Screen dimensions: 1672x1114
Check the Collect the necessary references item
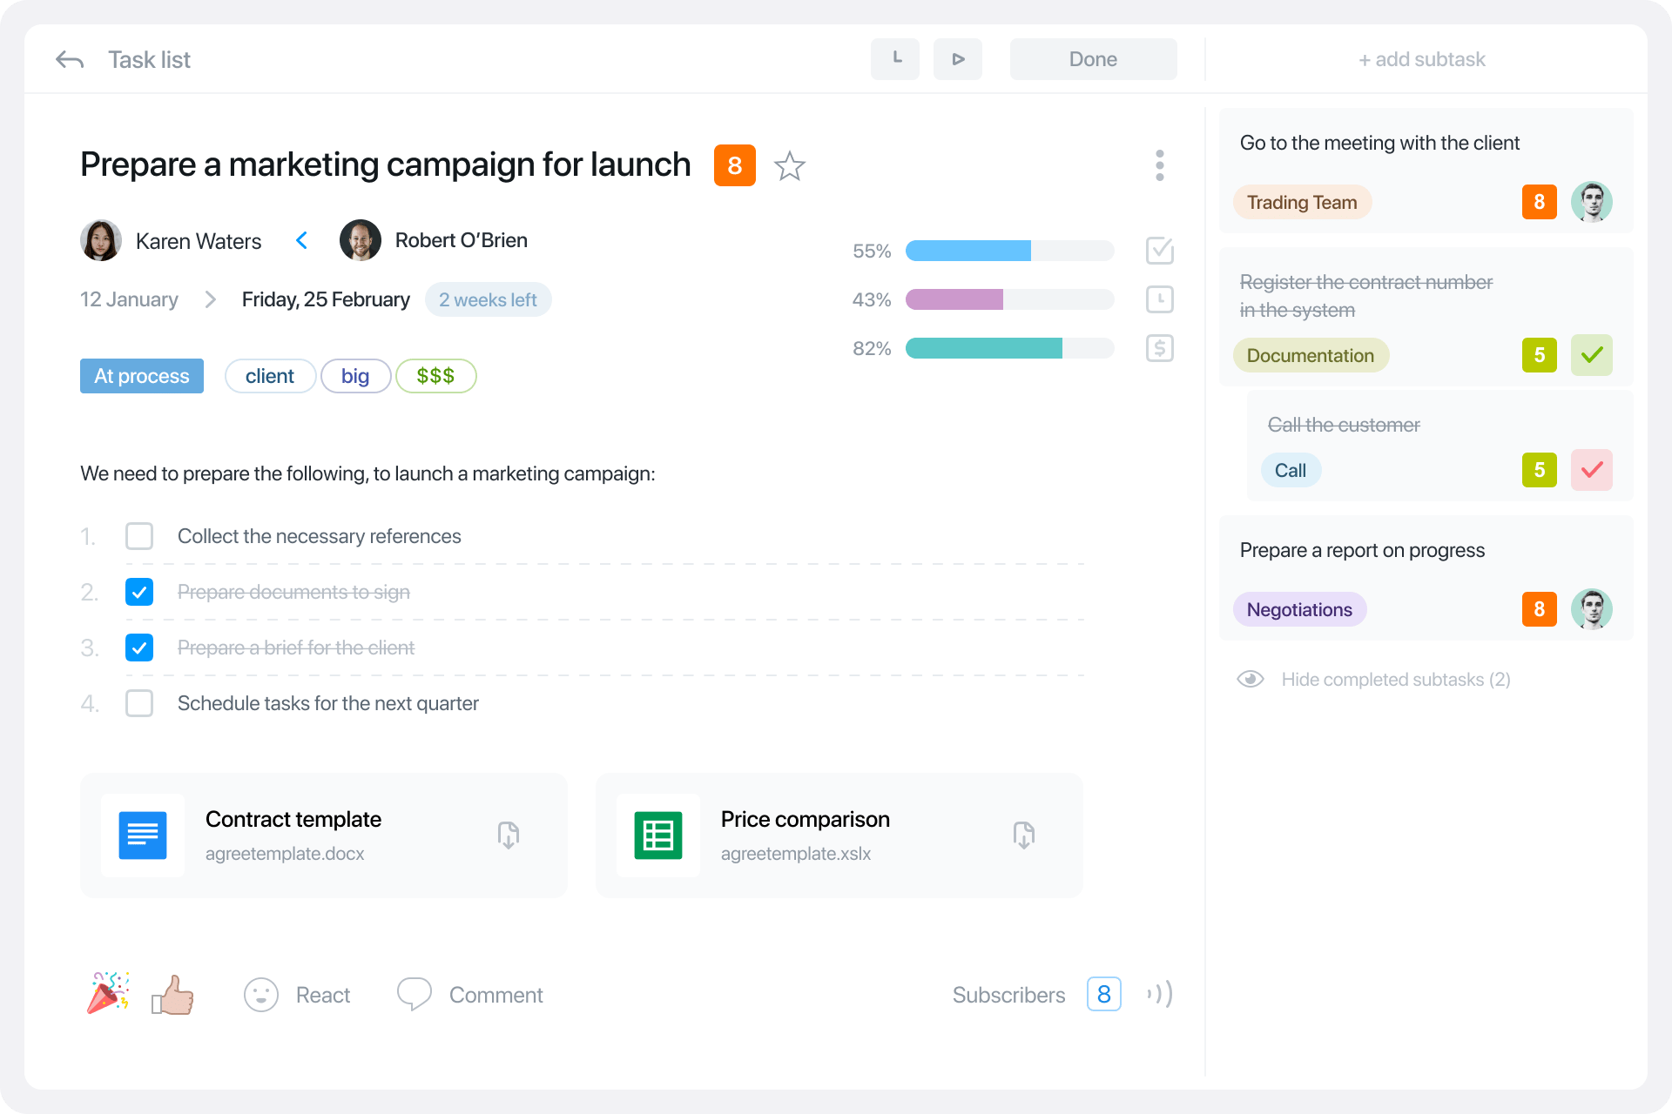point(138,536)
